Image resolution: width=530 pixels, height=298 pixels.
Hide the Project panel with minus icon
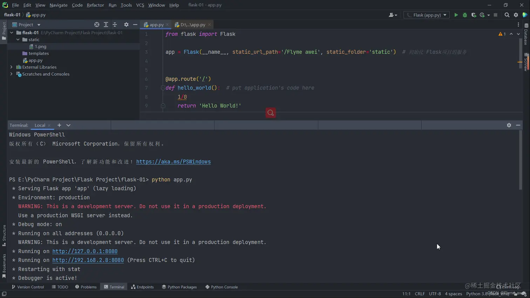pos(135,25)
